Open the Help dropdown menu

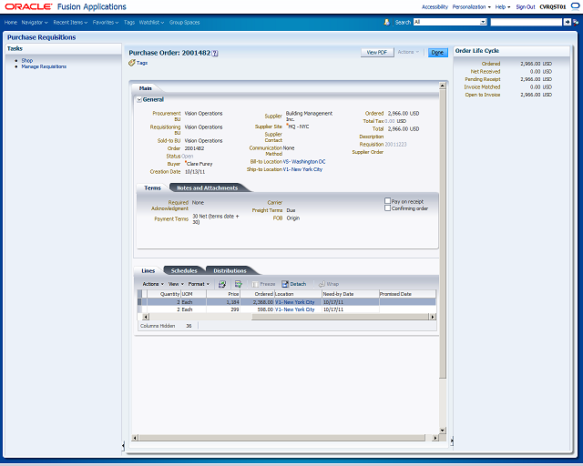(503, 6)
